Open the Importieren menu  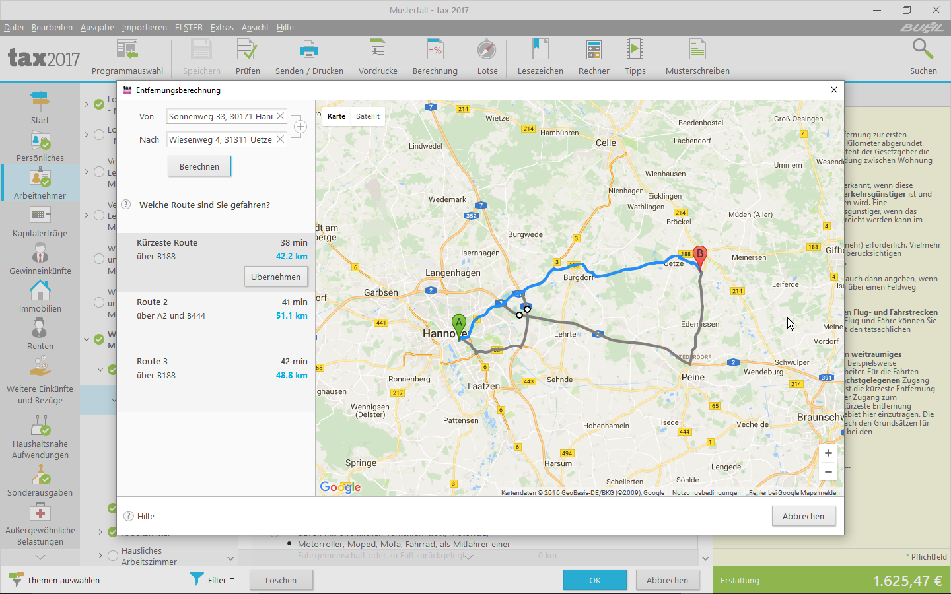click(144, 27)
